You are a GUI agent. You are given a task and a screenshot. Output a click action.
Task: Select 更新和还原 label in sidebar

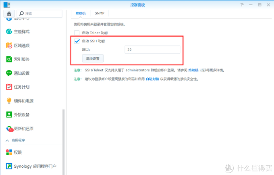[24, 129]
